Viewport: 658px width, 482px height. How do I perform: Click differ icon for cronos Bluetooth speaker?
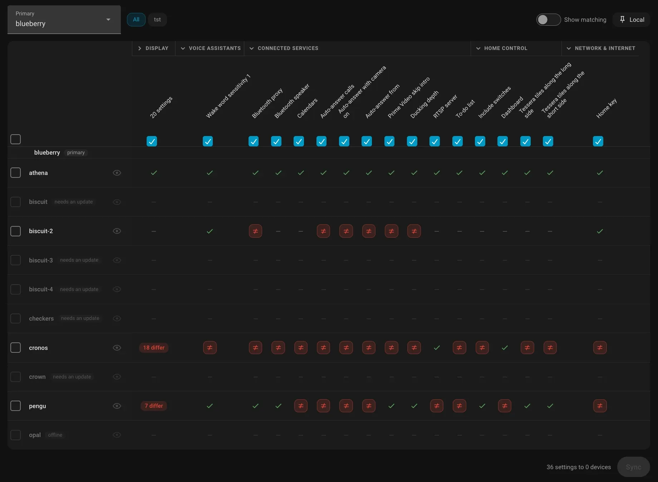click(278, 348)
